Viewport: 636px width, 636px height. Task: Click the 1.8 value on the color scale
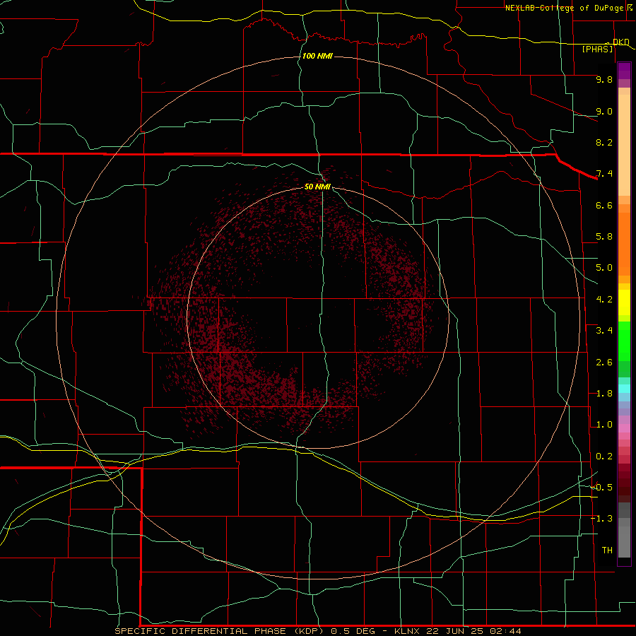(604, 394)
